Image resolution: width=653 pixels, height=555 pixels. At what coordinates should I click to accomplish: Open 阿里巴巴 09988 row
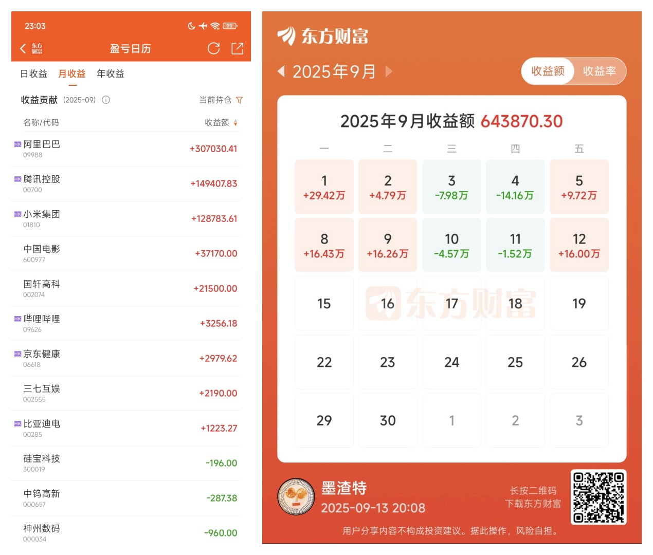pos(126,149)
